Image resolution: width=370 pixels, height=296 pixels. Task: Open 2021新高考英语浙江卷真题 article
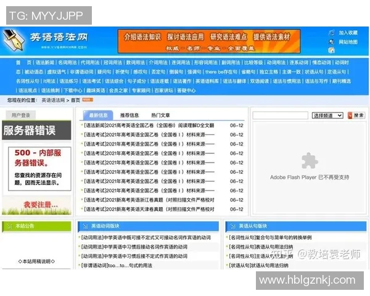pyautogui.click(x=149, y=200)
